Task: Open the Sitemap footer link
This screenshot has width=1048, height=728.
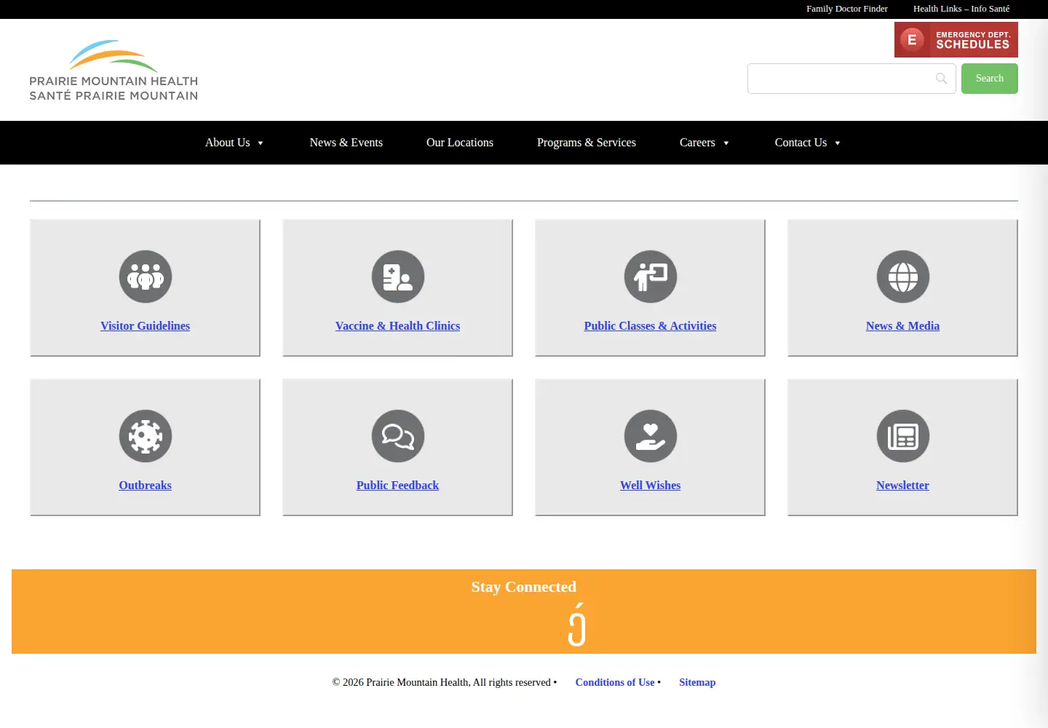Action: click(x=697, y=682)
